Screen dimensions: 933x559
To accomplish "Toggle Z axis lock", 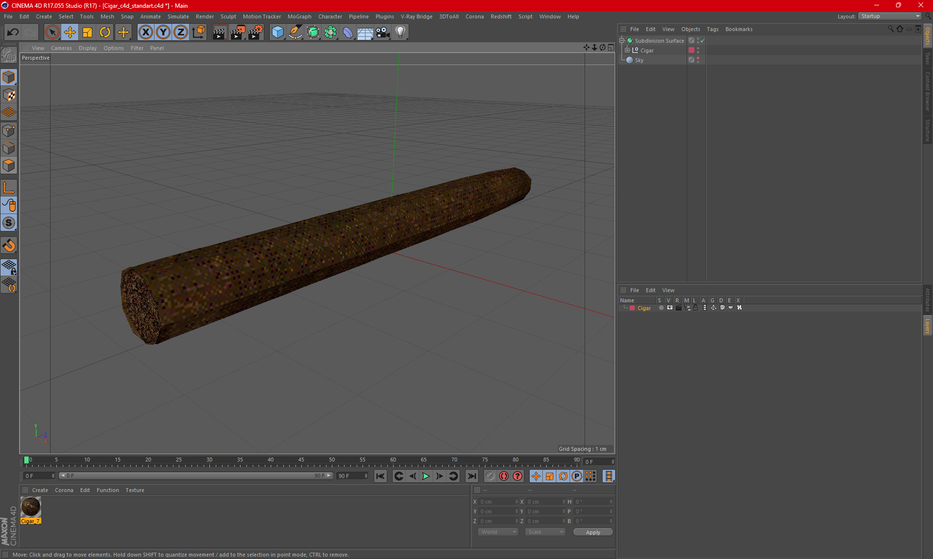I will pyautogui.click(x=181, y=33).
